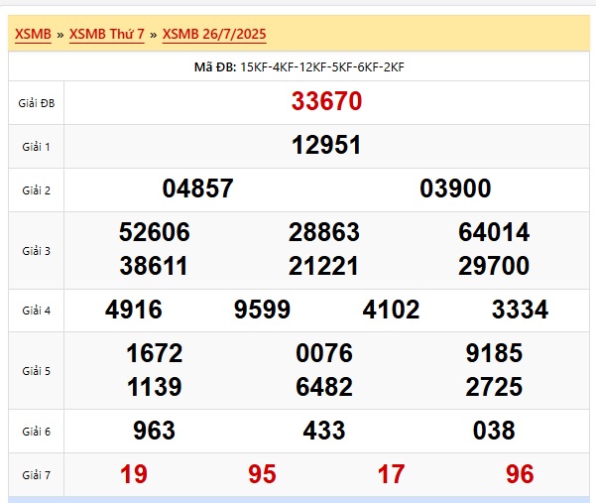This screenshot has width=596, height=503.
Task: Click seventh prize number 17
Action: pos(391,474)
